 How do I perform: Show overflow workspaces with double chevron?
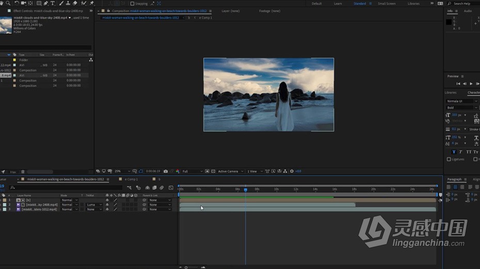pyautogui.click(x=431, y=4)
